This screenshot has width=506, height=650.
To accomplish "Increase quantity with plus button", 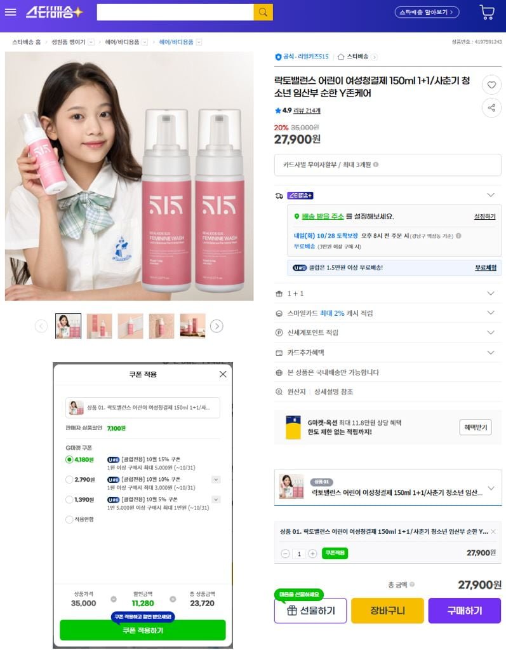I will pos(312,553).
